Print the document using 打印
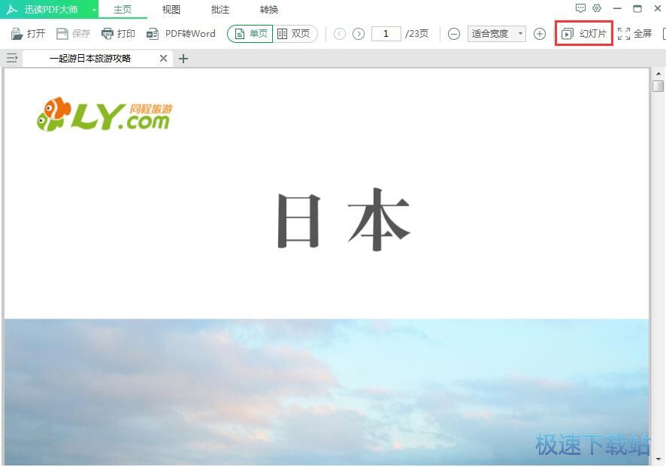Viewport: 666px width, 467px height. [x=119, y=33]
